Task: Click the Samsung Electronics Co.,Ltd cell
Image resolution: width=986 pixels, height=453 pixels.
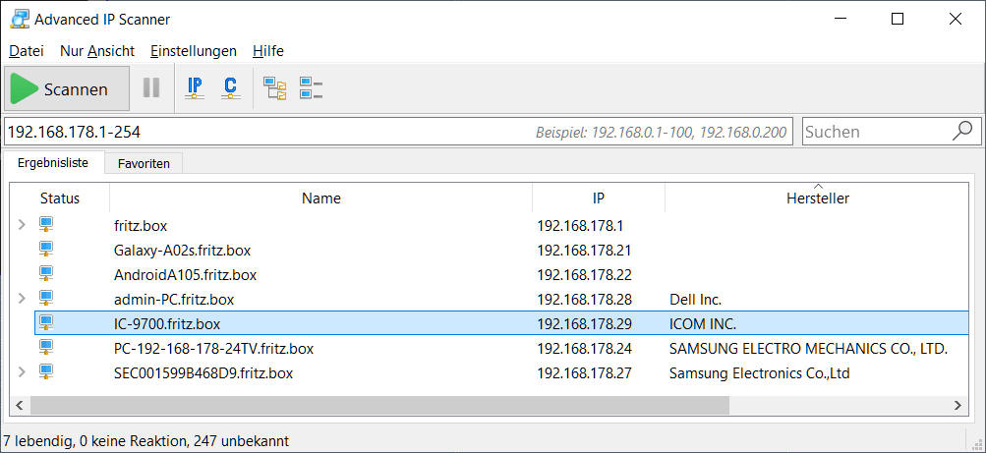Action: tap(759, 372)
